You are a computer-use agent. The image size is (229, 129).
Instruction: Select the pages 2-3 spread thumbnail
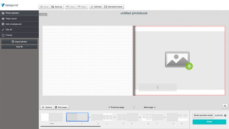click(102, 117)
